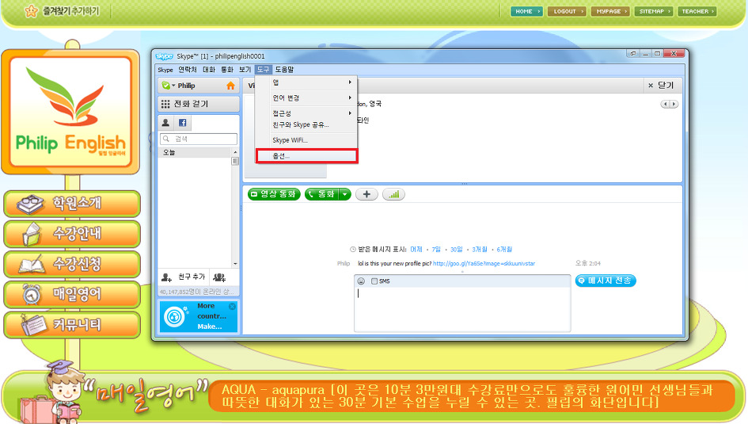The image size is (748, 424).
Task: Select the 오늘 group header
Action: click(x=195, y=152)
